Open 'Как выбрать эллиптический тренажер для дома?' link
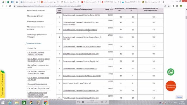Screen dimensions: 187x105 pos(39,60)
